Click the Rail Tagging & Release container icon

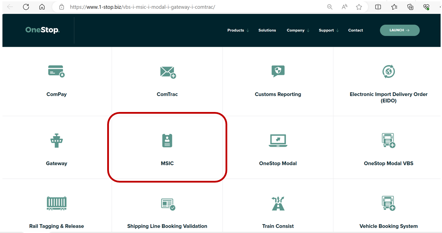56,203
